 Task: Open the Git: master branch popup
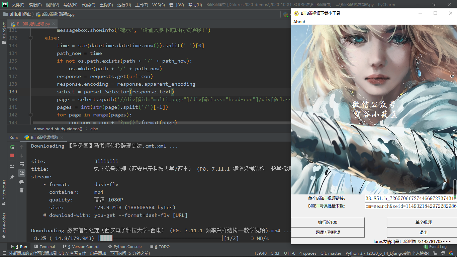point(331,253)
